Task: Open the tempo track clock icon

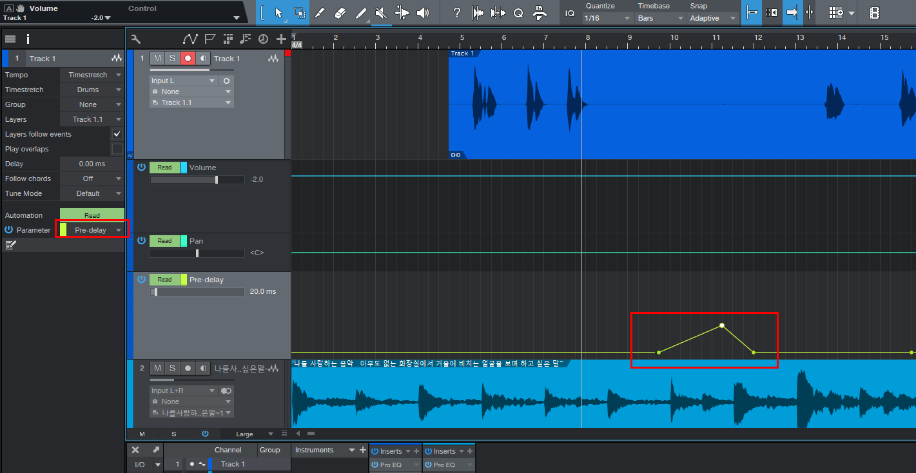Action: (x=263, y=39)
